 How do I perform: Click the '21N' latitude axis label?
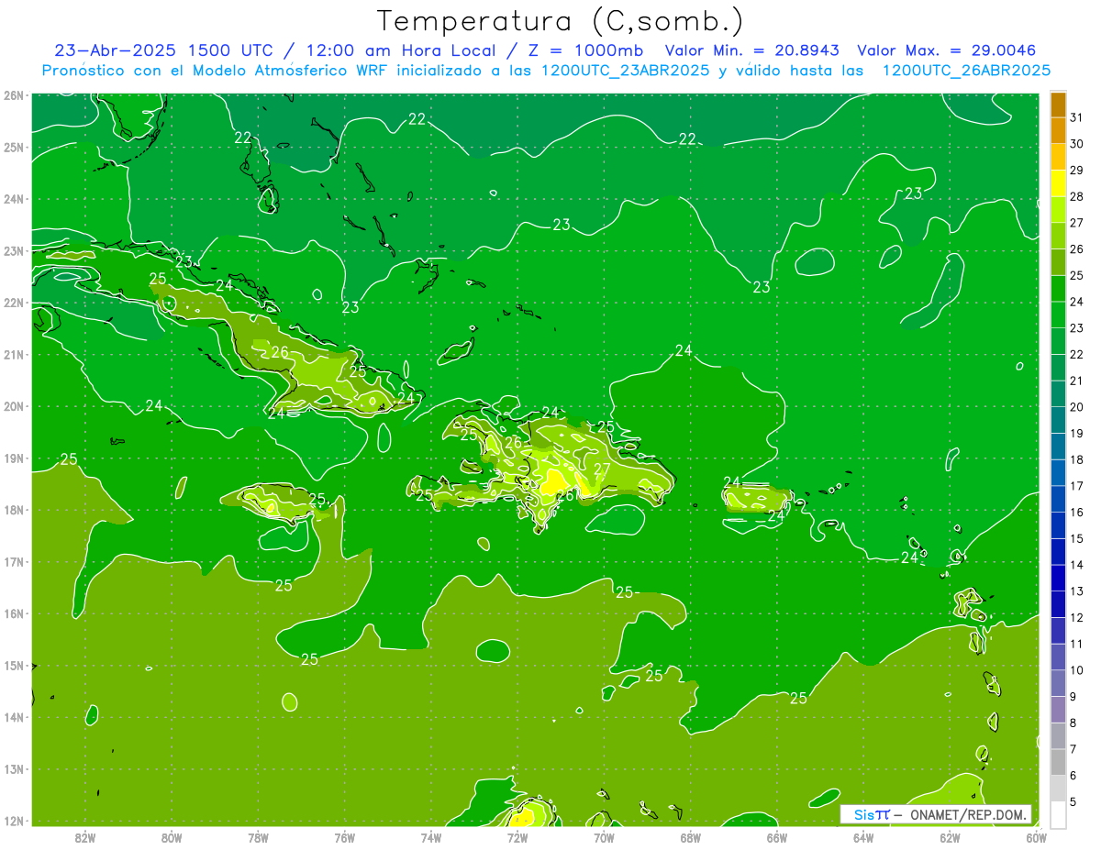click(13, 355)
